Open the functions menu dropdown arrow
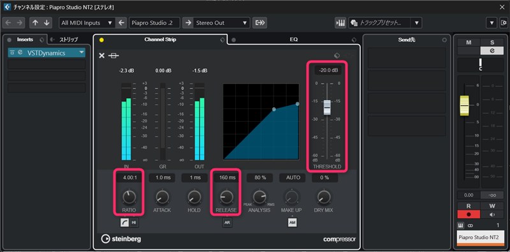Image resolution: width=510 pixels, height=252 pixels. [x=492, y=23]
